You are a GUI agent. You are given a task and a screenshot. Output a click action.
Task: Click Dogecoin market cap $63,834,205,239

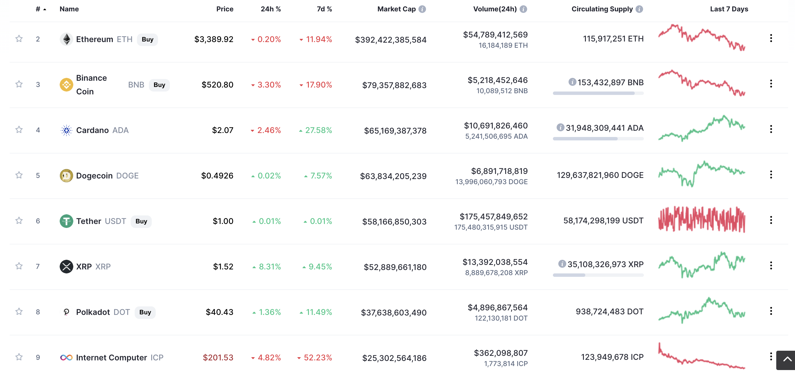point(393,176)
